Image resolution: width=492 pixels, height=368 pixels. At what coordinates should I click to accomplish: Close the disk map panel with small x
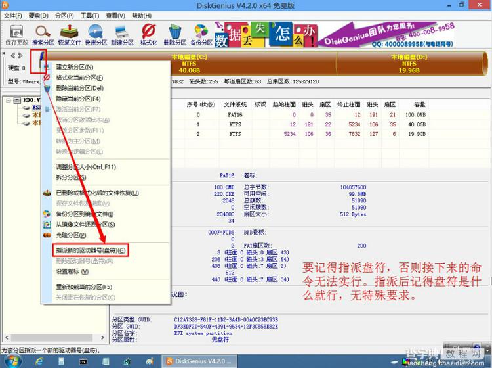coord(4,53)
